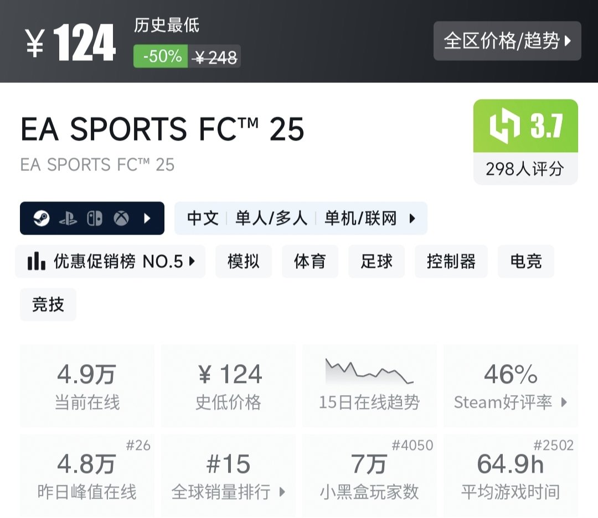Click the PlayStation platform icon
598x518 pixels.
68,219
